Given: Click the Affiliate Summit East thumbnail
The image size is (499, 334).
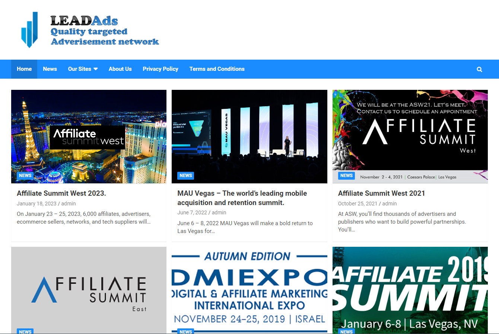Looking at the screenshot, I should click(89, 290).
